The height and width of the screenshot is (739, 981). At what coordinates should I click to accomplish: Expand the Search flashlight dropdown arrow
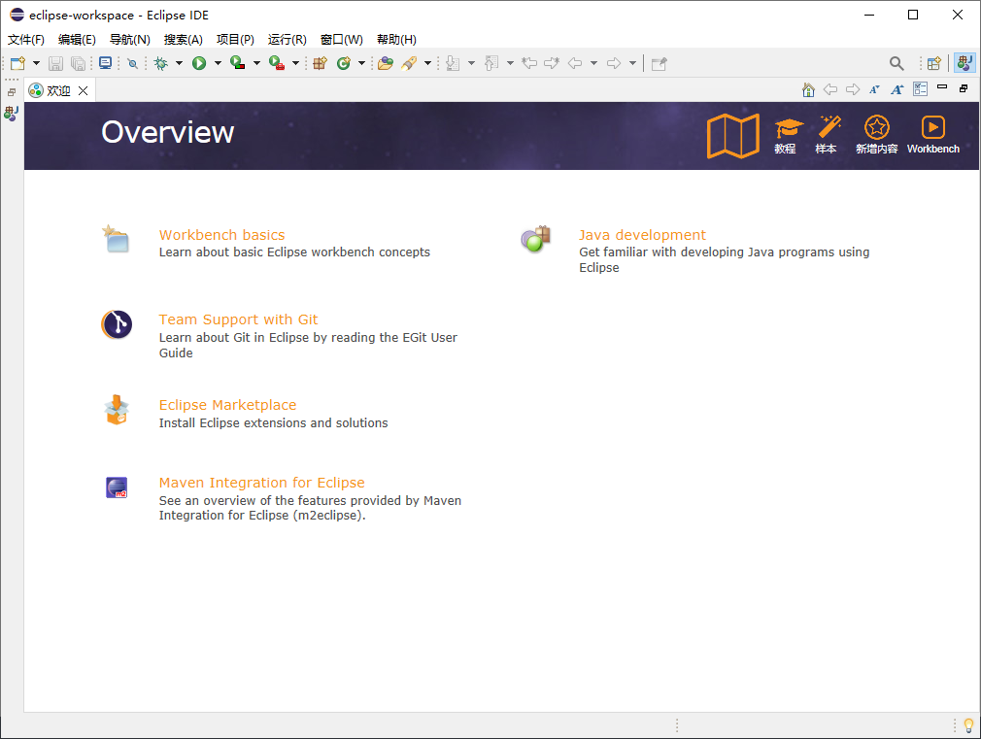(x=428, y=63)
